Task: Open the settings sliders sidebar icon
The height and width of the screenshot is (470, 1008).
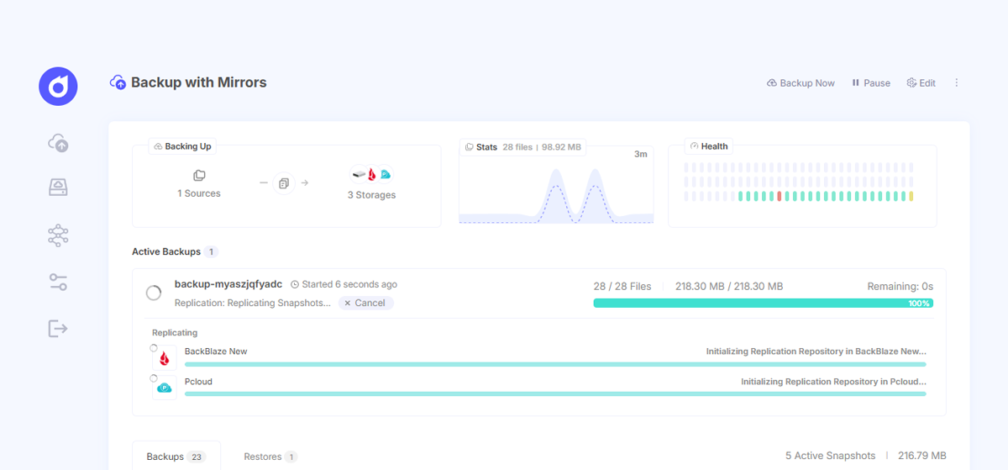Action: click(x=58, y=283)
